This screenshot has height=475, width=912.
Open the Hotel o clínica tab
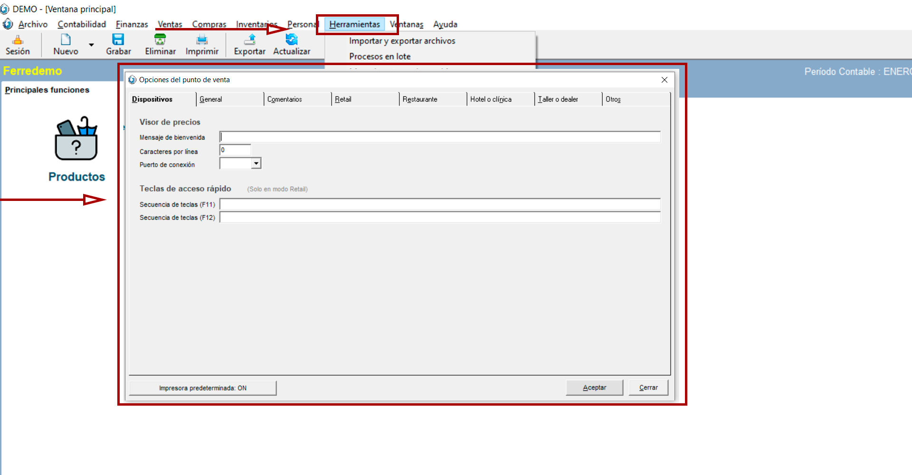[x=491, y=99]
